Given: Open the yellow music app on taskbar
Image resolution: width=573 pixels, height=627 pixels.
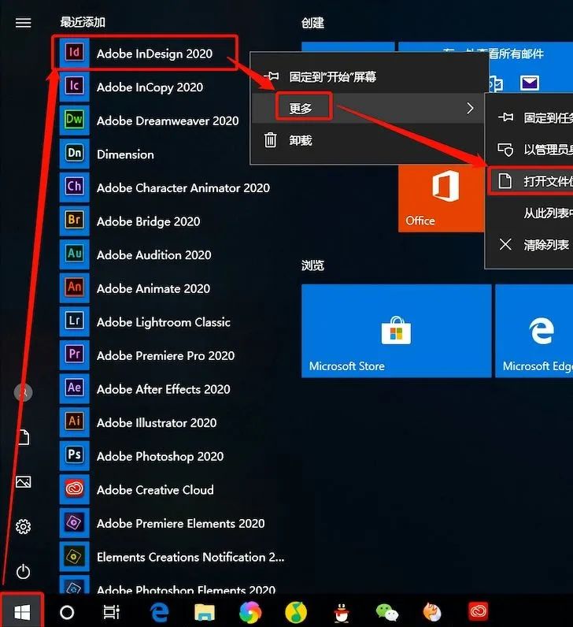Looking at the screenshot, I should [x=296, y=612].
